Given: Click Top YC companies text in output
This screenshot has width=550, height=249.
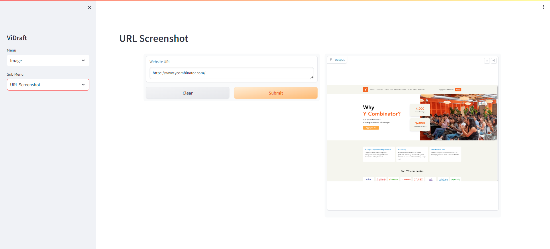Looking at the screenshot, I should click(x=412, y=171).
